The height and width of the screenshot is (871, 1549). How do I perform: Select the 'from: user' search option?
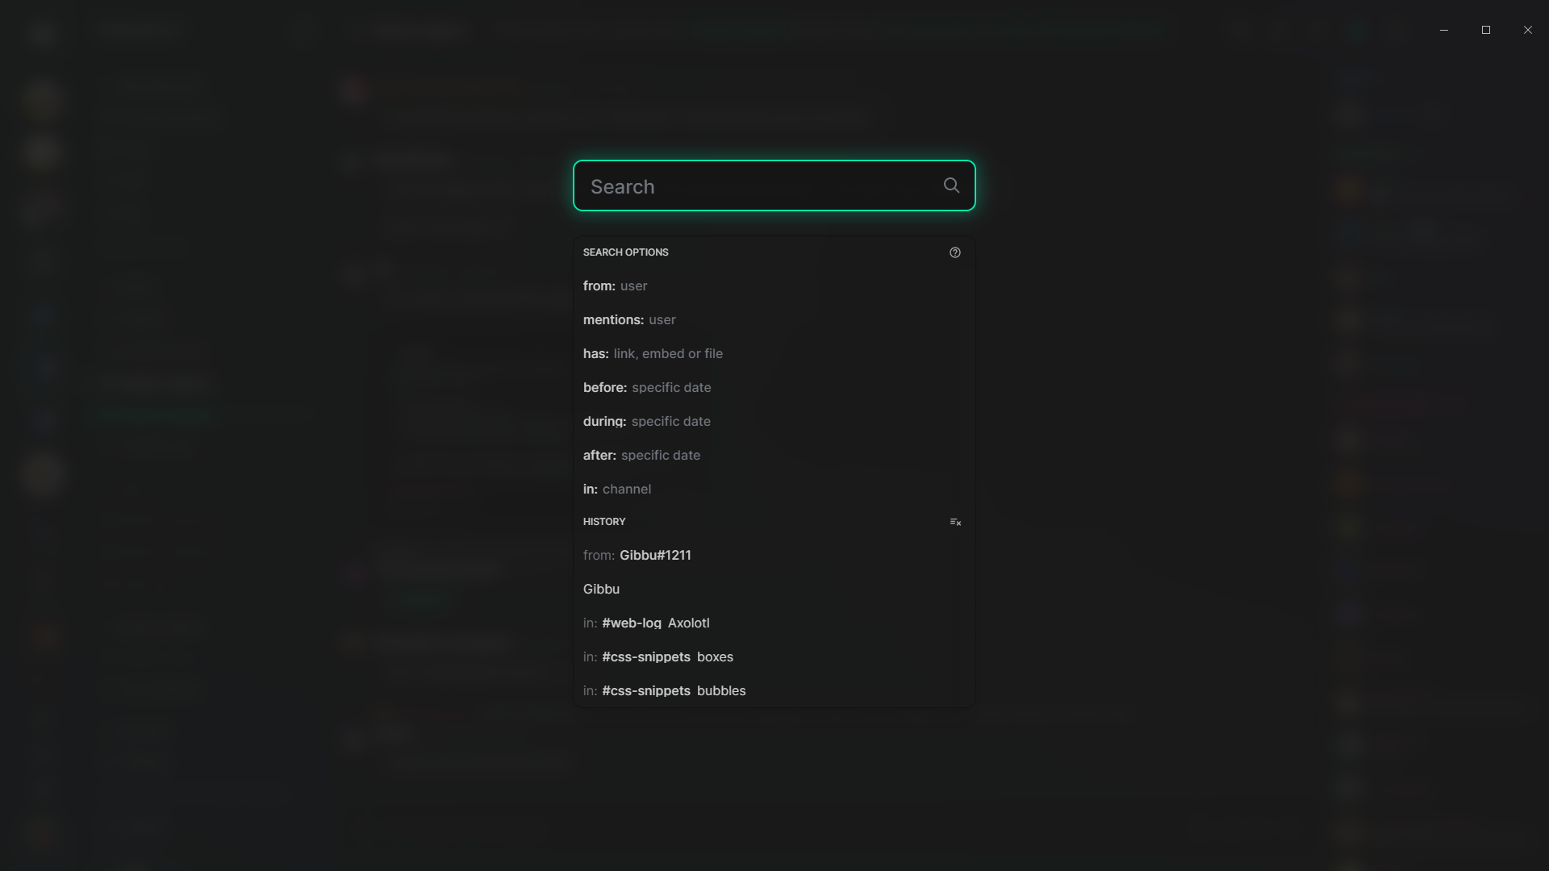pos(615,286)
